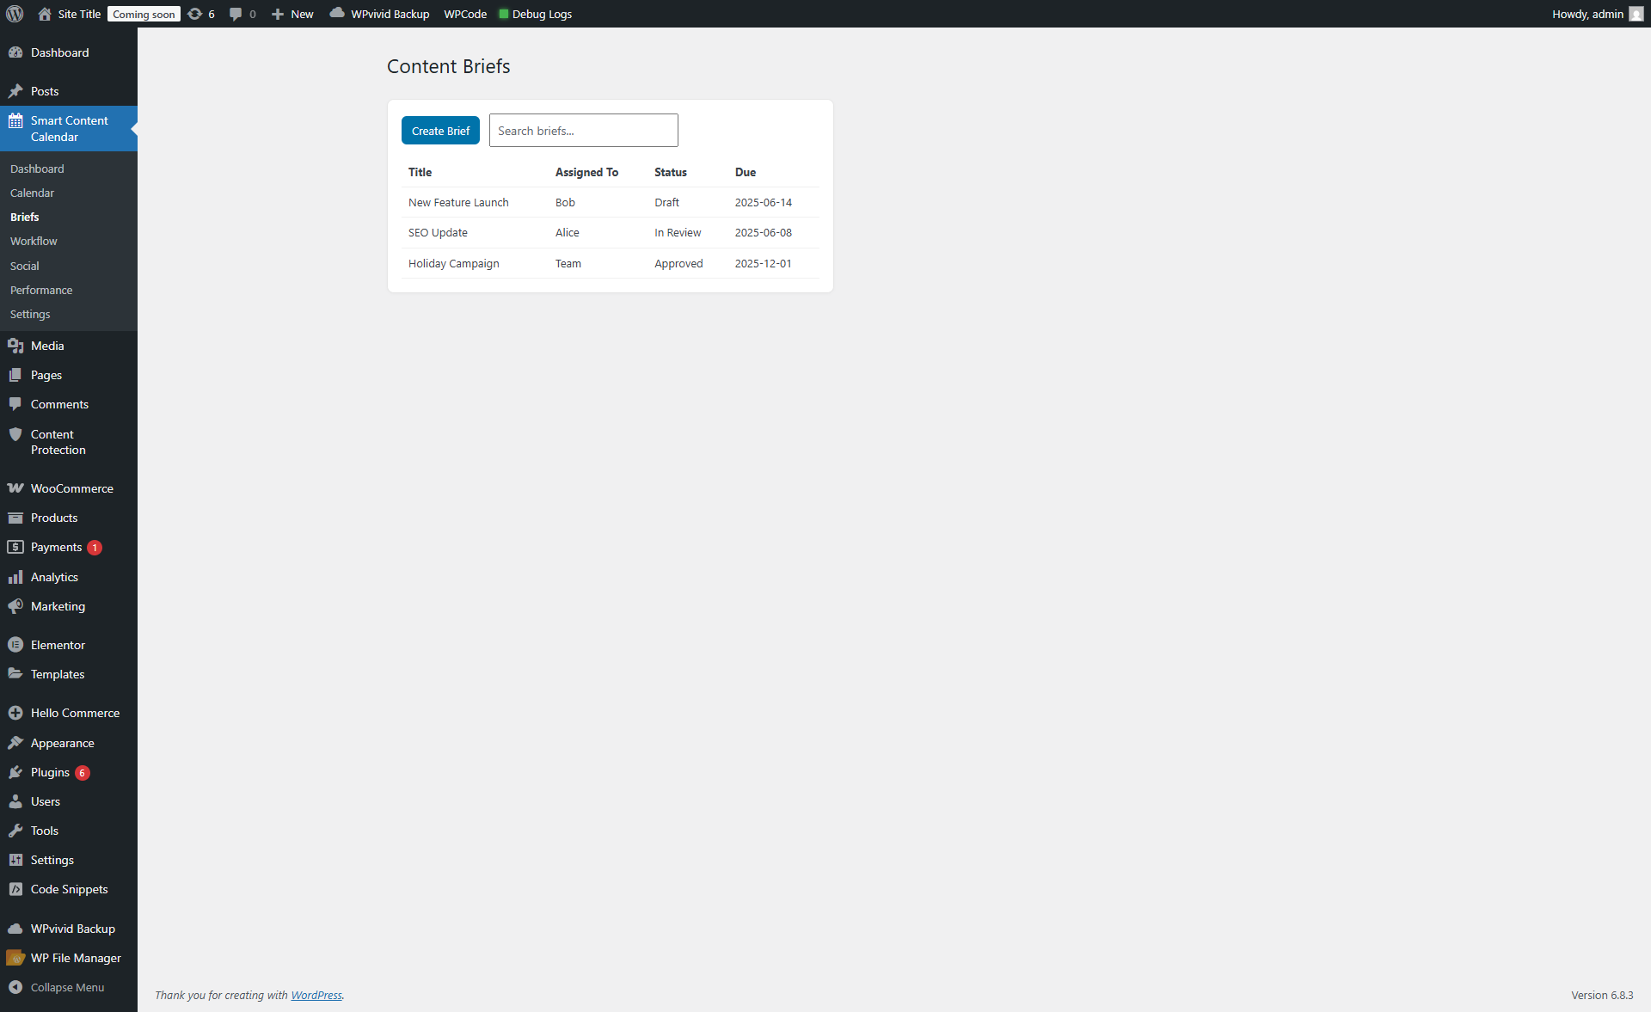Click the Analytics bar chart icon
The height and width of the screenshot is (1012, 1651).
pos(15,577)
